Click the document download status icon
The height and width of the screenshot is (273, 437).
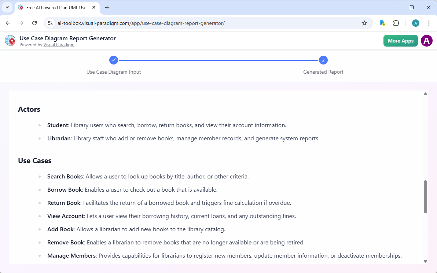[x=382, y=23]
